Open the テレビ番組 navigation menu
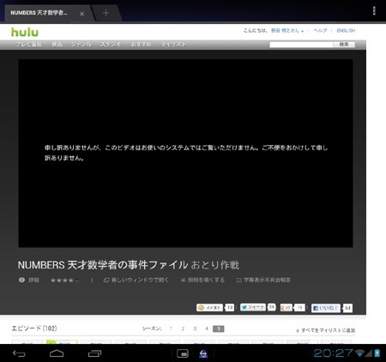 (x=28, y=45)
